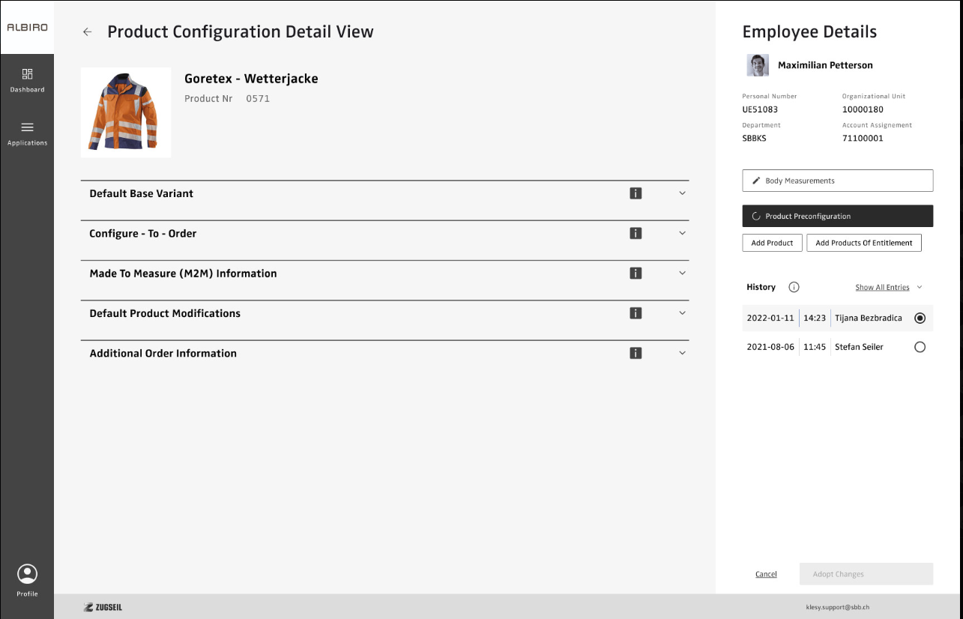Click info icon for Made To Measure Information
The height and width of the screenshot is (619, 963).
[x=636, y=274]
